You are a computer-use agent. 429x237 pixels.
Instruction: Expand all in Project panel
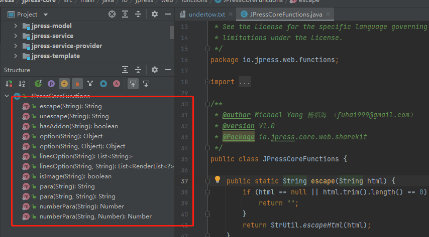point(125,14)
